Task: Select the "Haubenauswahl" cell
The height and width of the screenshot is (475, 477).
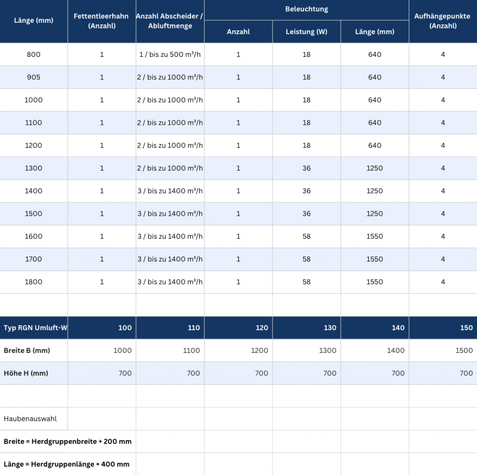Action: click(30, 419)
